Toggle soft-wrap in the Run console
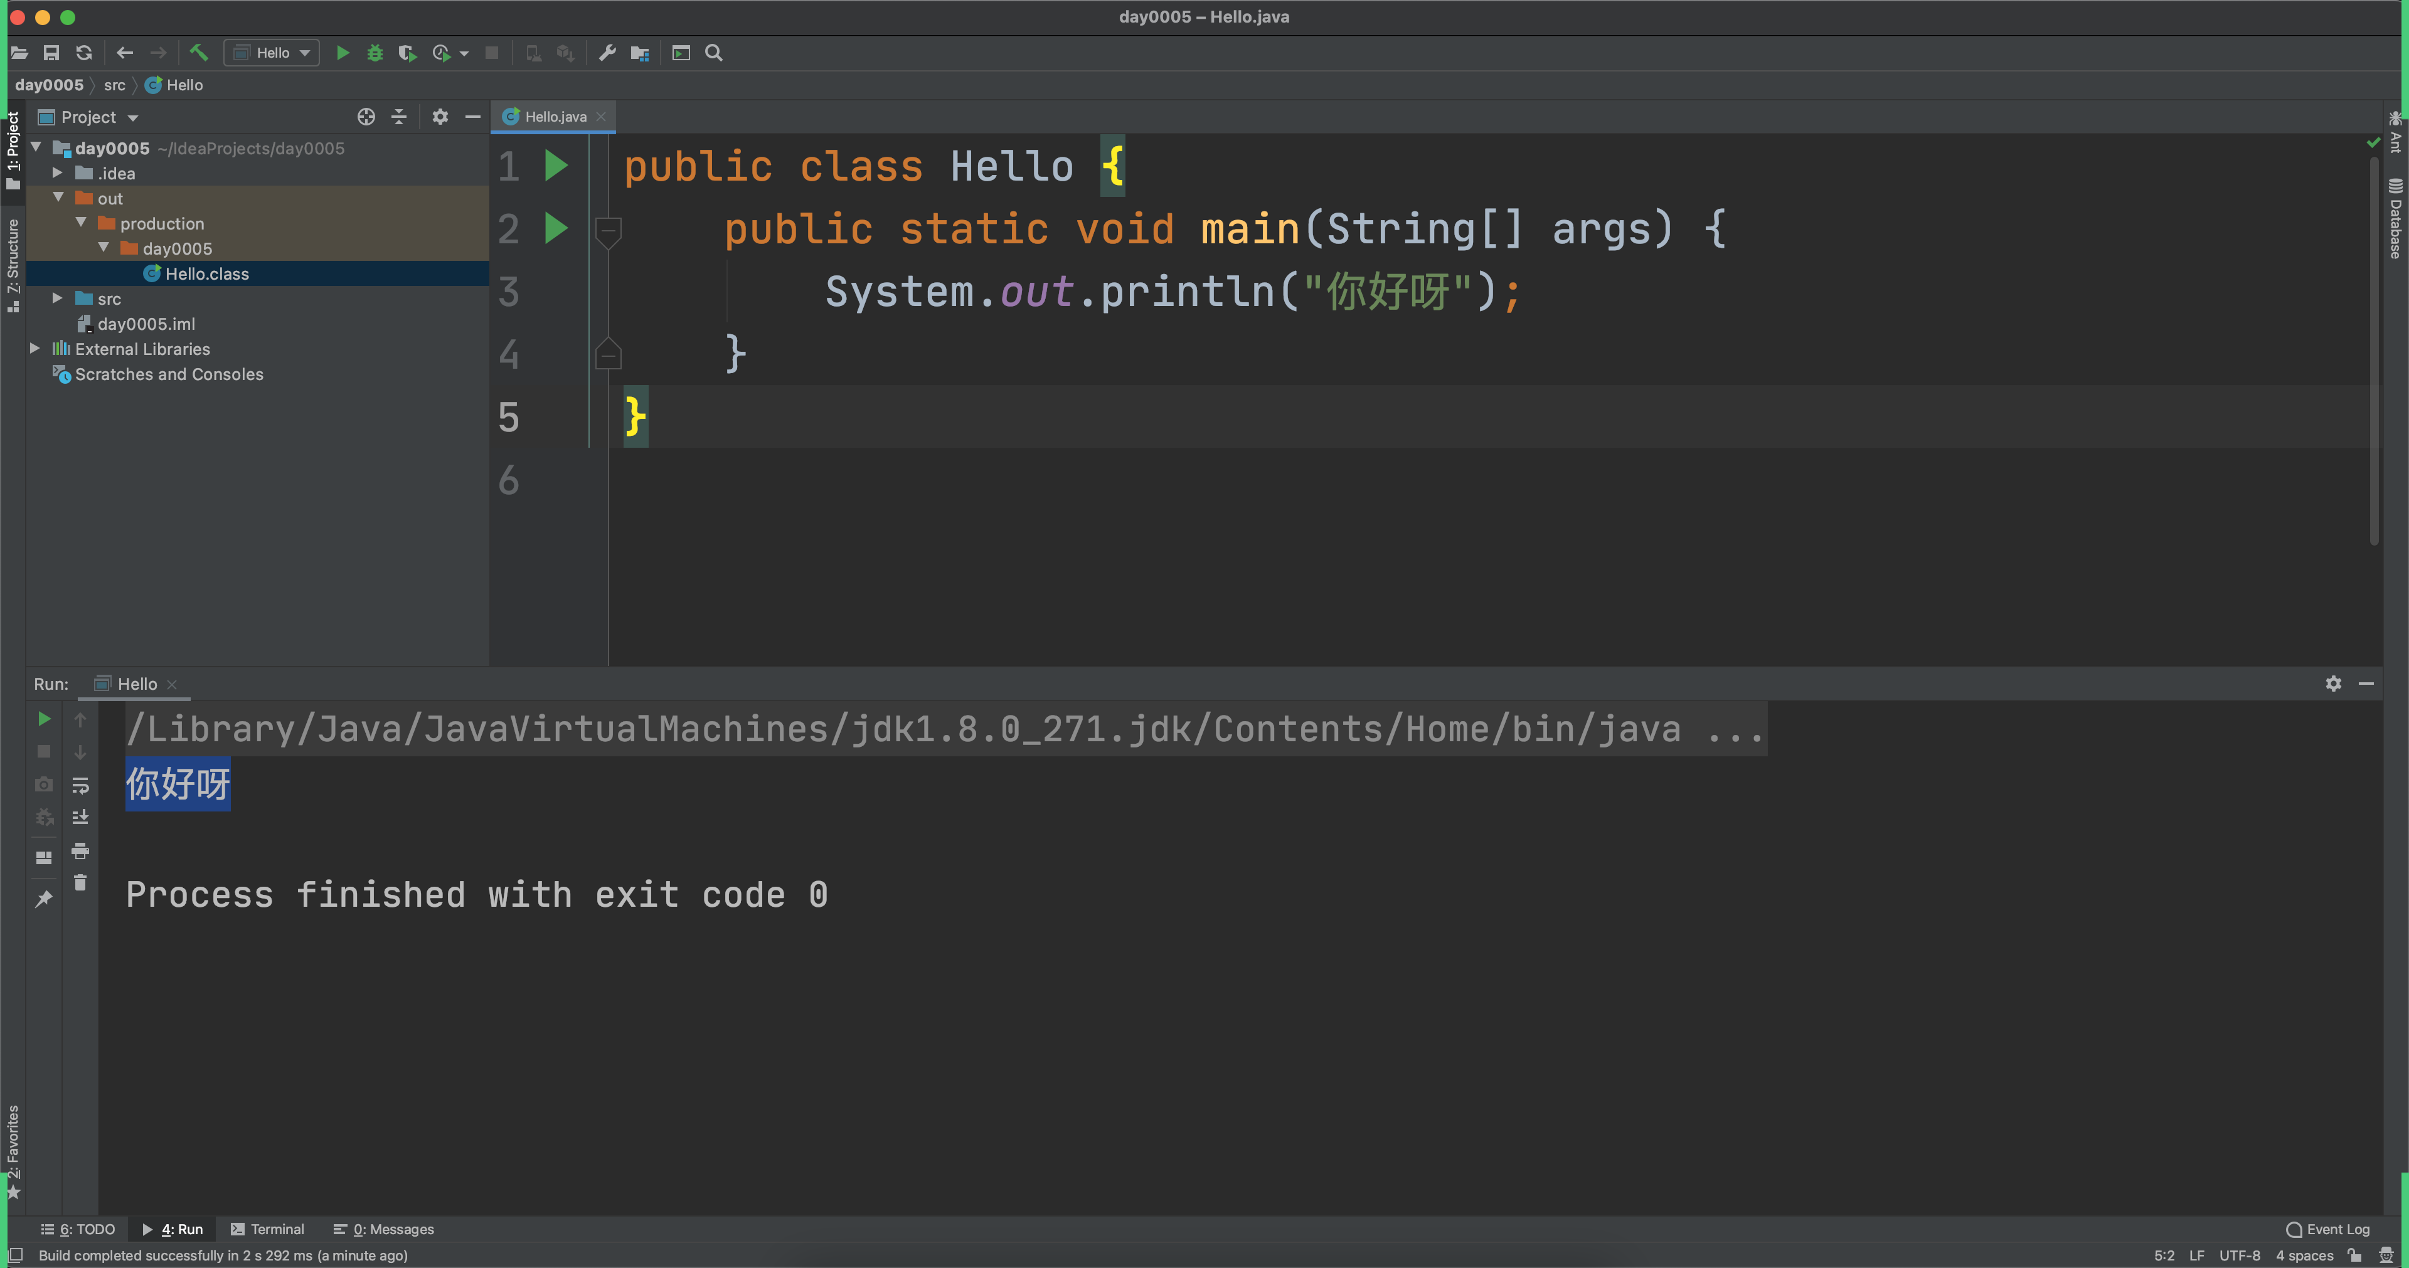The image size is (2409, 1268). tap(80, 786)
